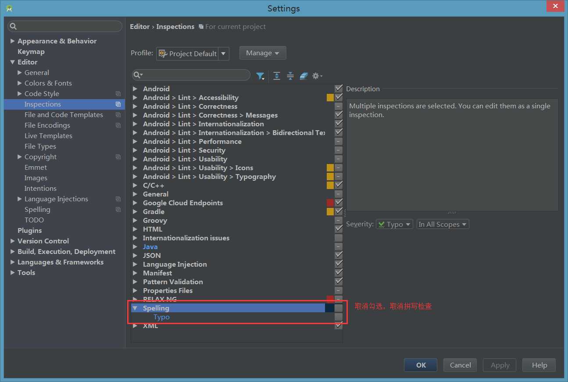Select Images in the Editor sidebar
This screenshot has height=382, width=568.
click(x=36, y=178)
